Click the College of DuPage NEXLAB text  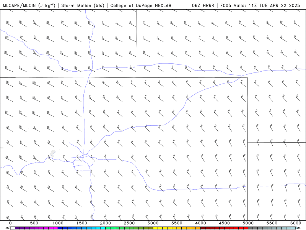click(141, 5)
